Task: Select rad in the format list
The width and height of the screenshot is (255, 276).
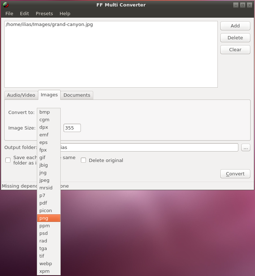Action: 49,241
